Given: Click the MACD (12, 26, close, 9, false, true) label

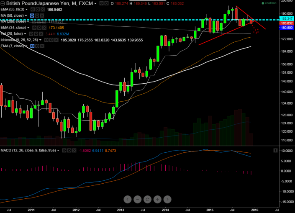Looking at the screenshot, I should (x=28, y=151).
